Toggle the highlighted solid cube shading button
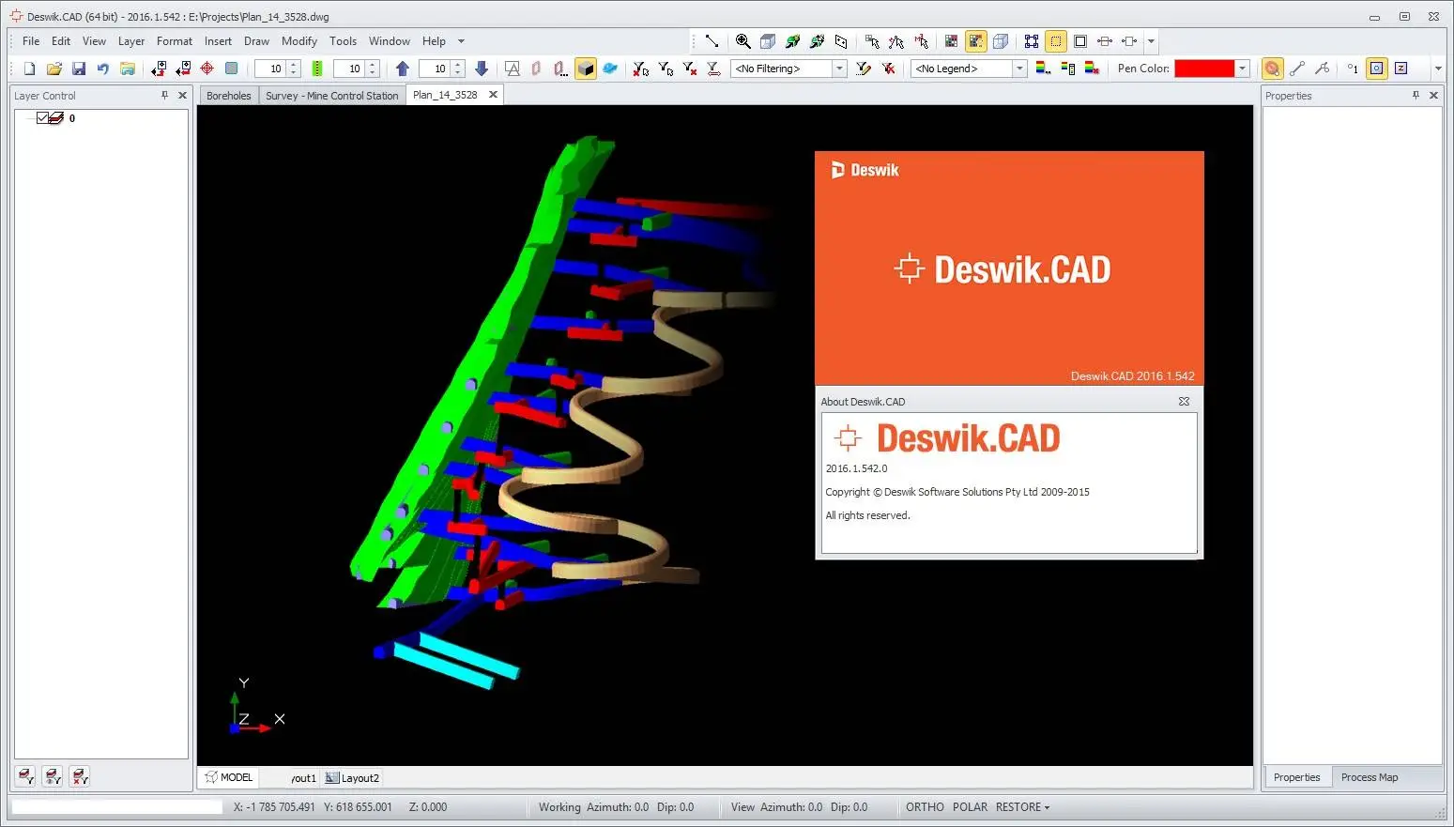Screen dimensions: 1454x827 click(x=586, y=69)
